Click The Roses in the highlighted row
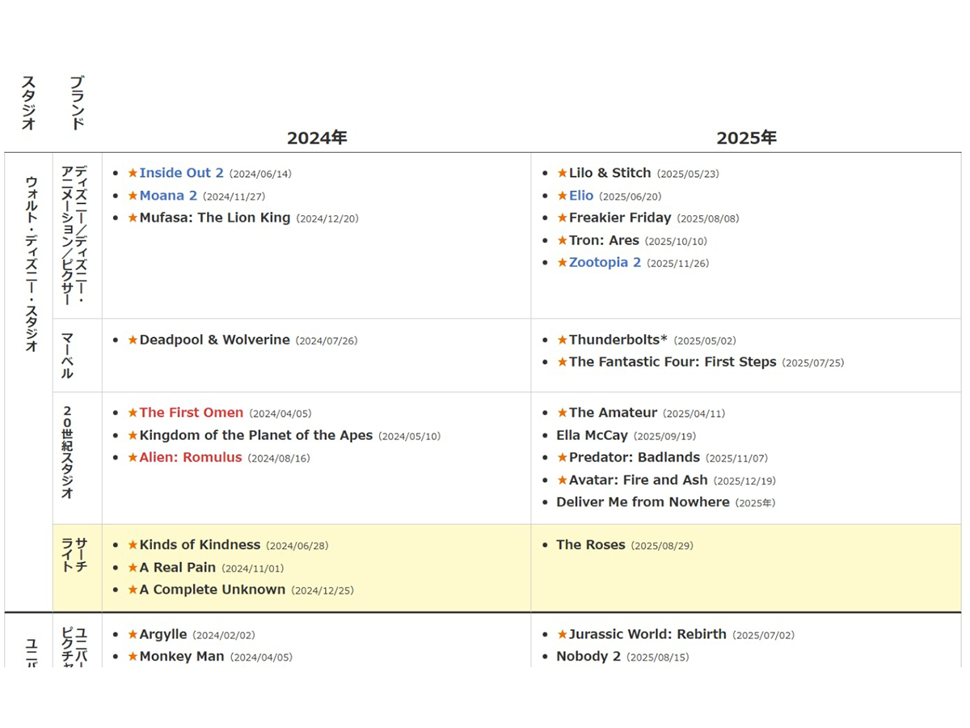 [x=591, y=545]
